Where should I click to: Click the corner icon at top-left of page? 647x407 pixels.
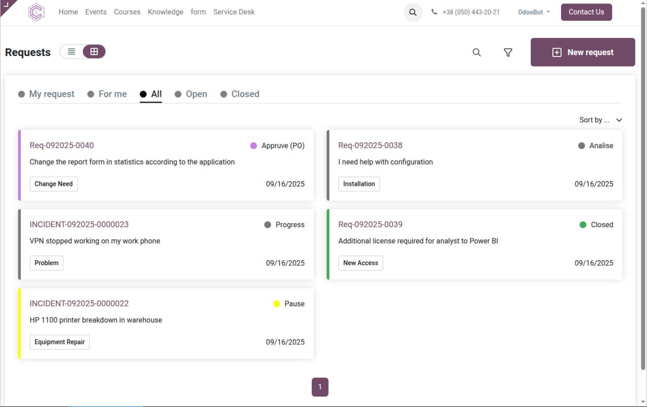point(6,5)
